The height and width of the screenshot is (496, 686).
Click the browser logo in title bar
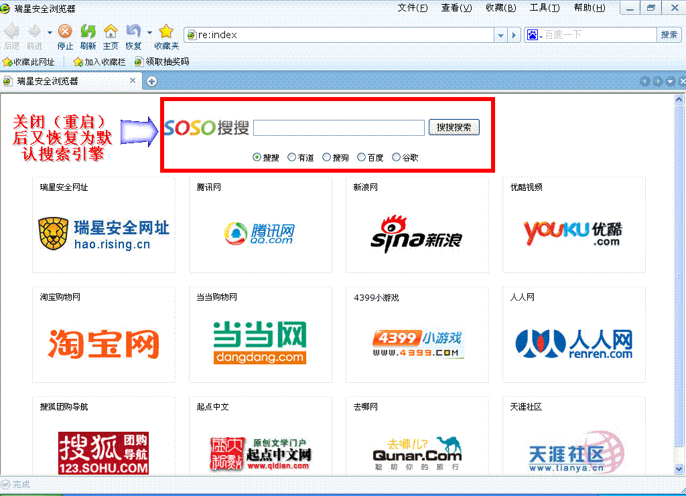click(5, 8)
